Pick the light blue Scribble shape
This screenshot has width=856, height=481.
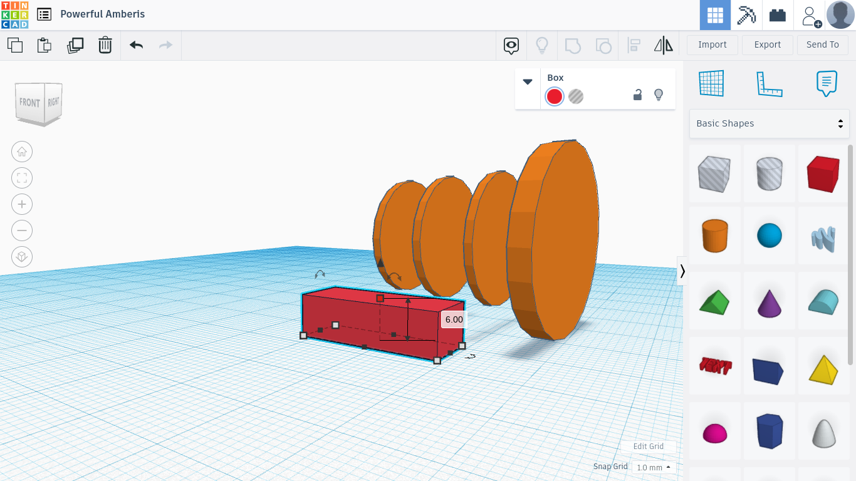click(823, 238)
